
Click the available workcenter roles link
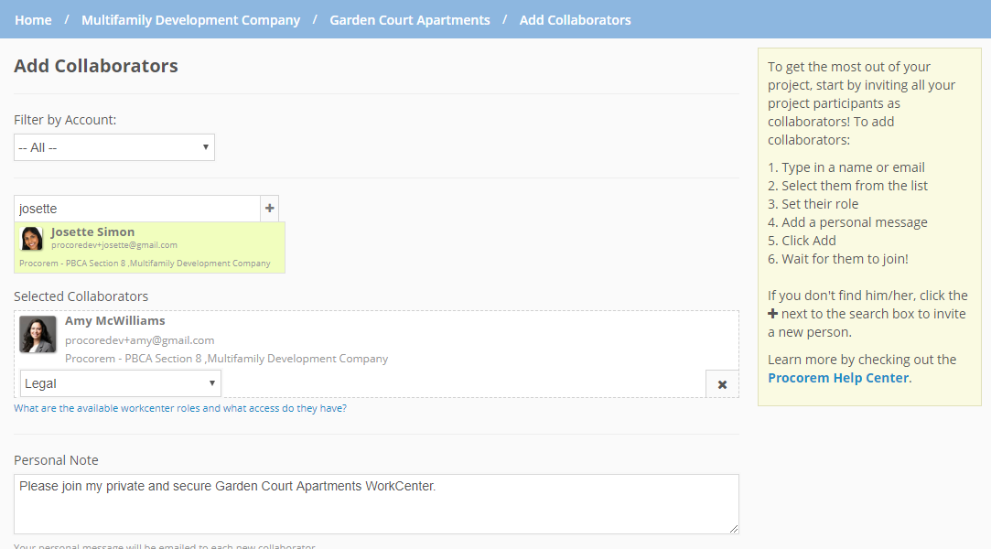click(x=181, y=407)
